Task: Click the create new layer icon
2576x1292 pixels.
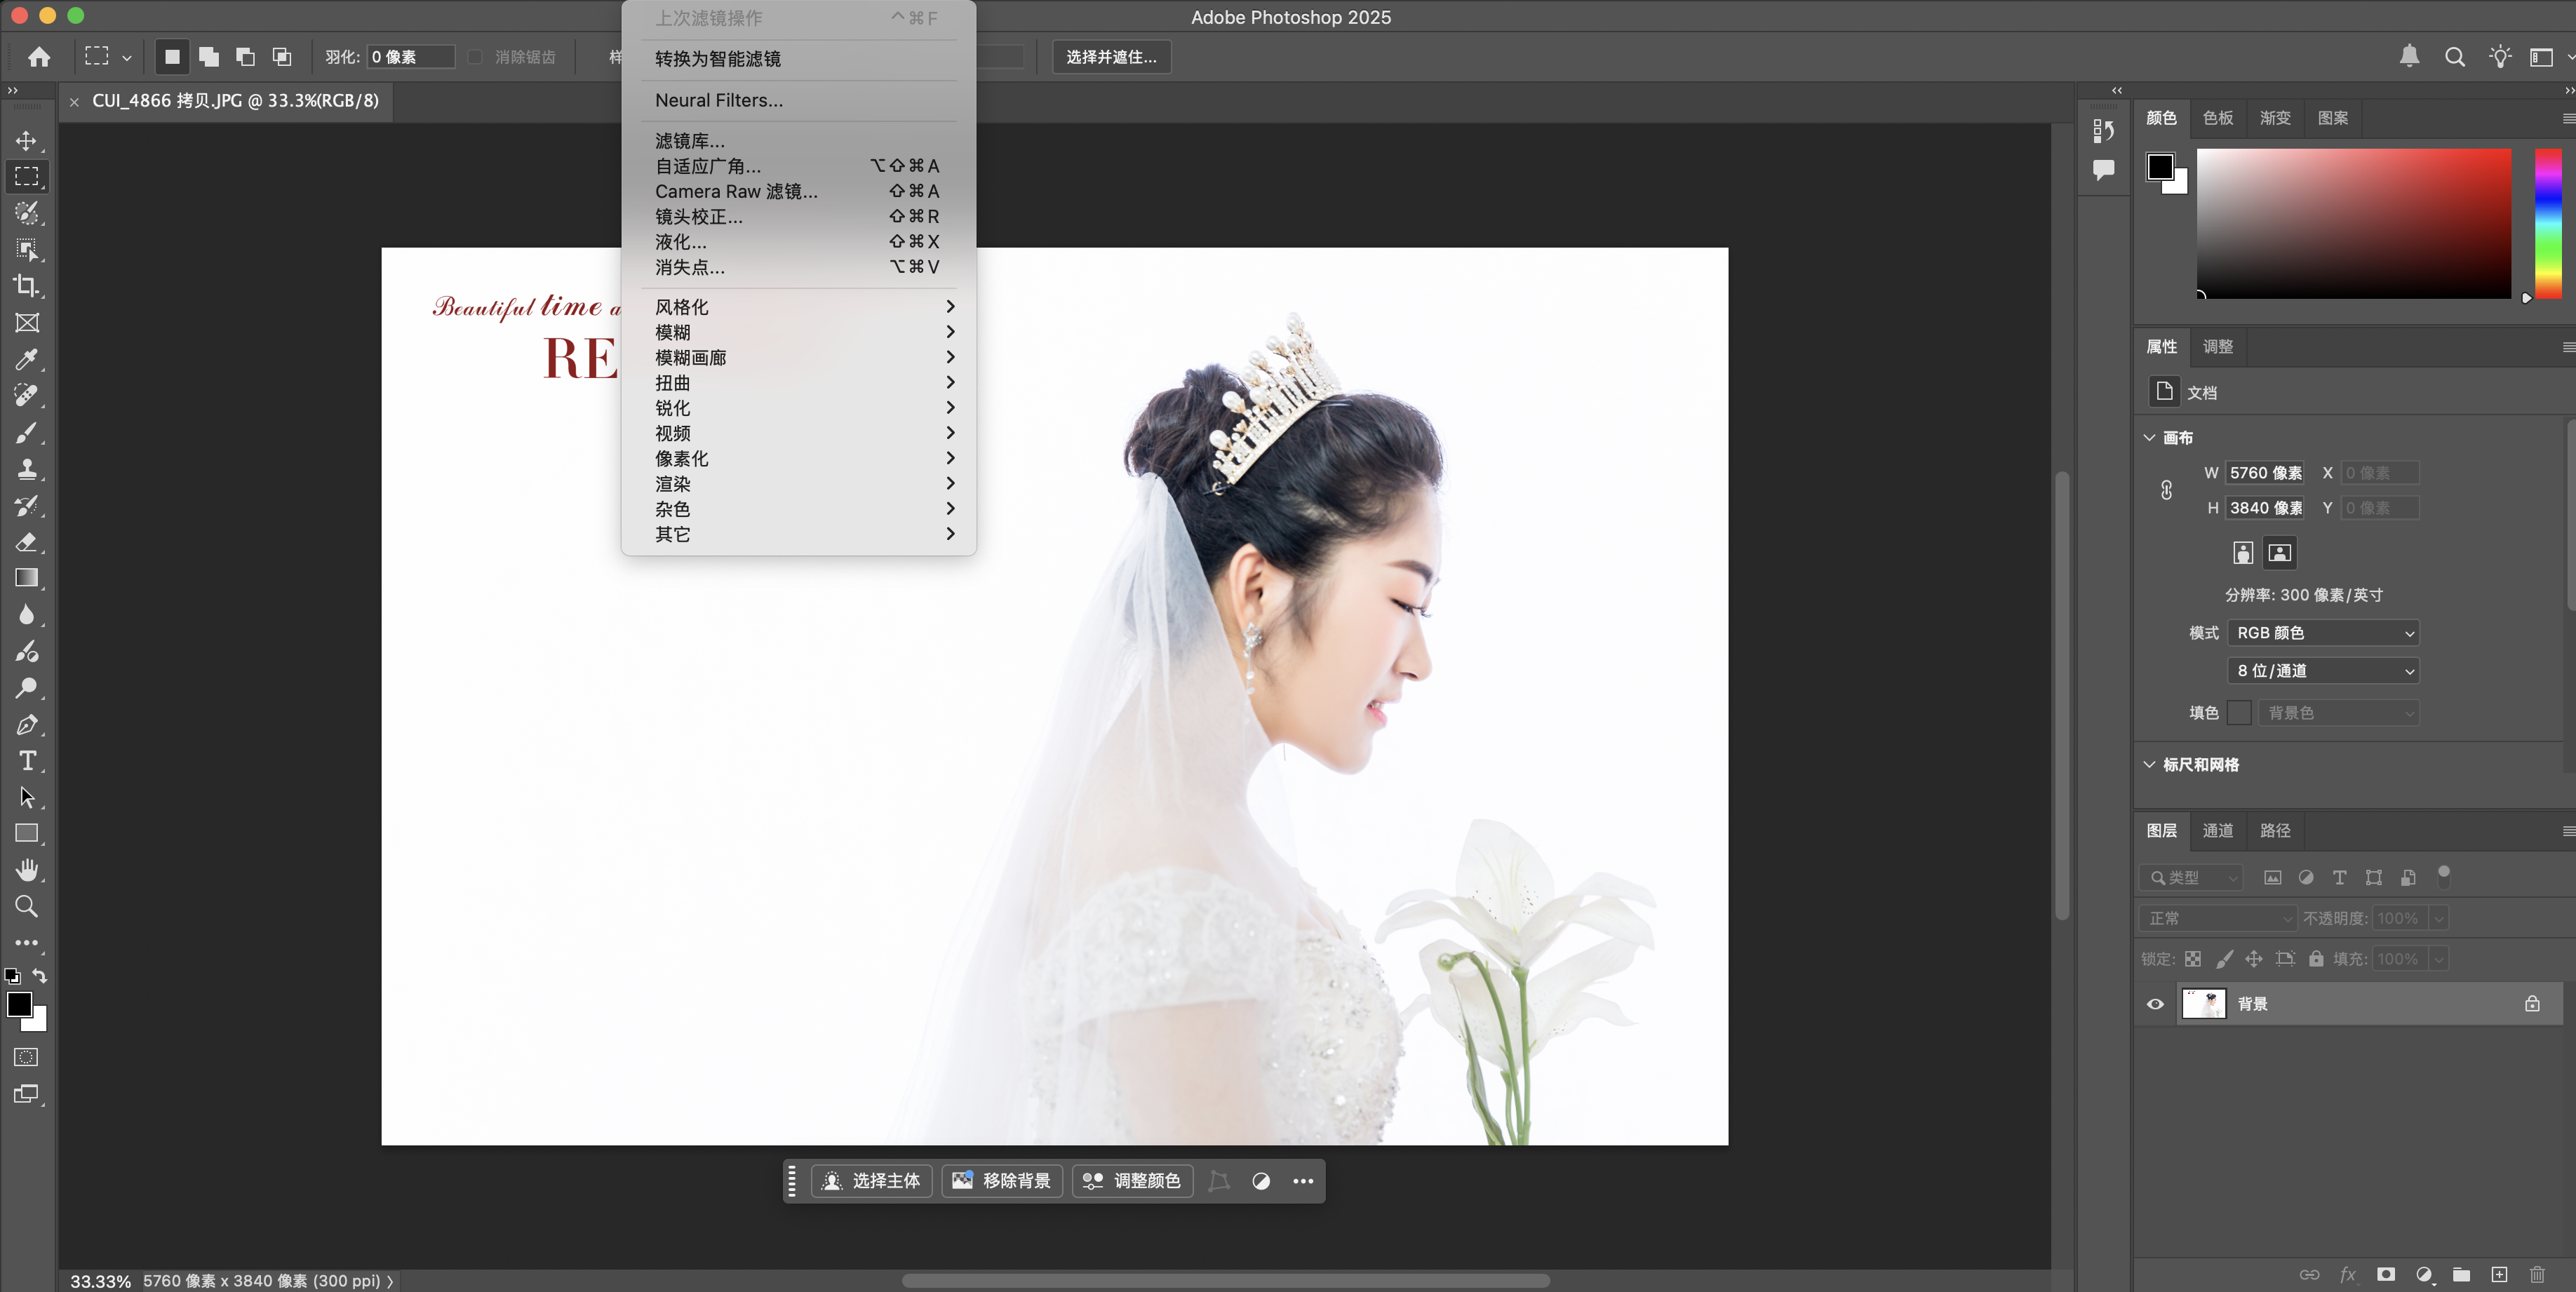Action: 2499,1274
